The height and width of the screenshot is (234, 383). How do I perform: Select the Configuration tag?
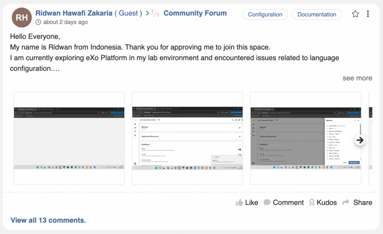click(265, 15)
